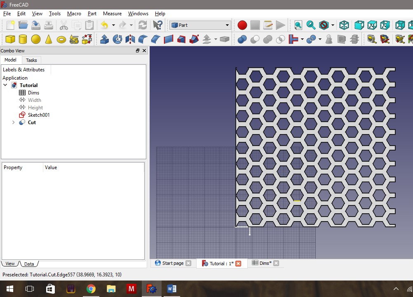Click the Cone primitive icon
413x297 pixels.
coord(49,39)
